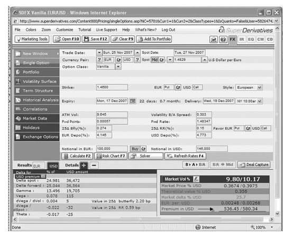The image size is (283, 234).
Task: Click Calculate F2 button
Action: tap(77, 156)
